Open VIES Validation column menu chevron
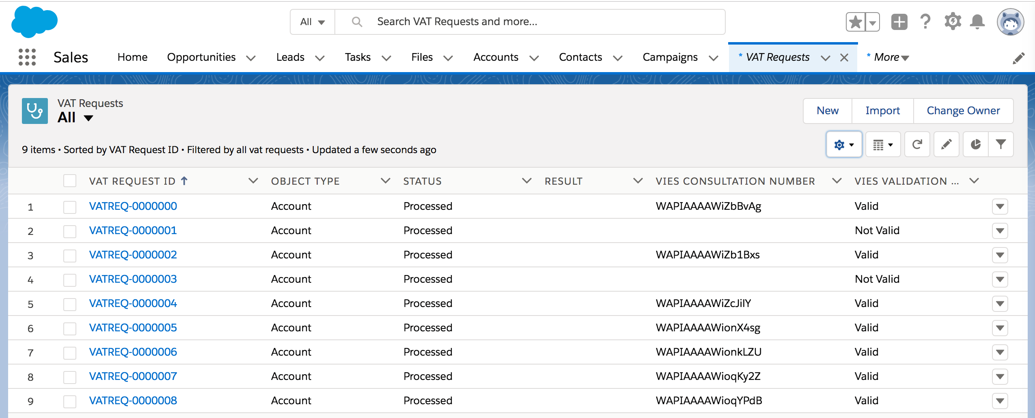Screen dimensions: 1035x418 click(974, 181)
